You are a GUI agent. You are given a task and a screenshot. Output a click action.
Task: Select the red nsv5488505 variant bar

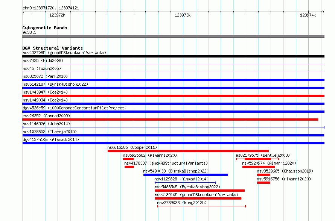pyautogui.click(x=200, y=191)
